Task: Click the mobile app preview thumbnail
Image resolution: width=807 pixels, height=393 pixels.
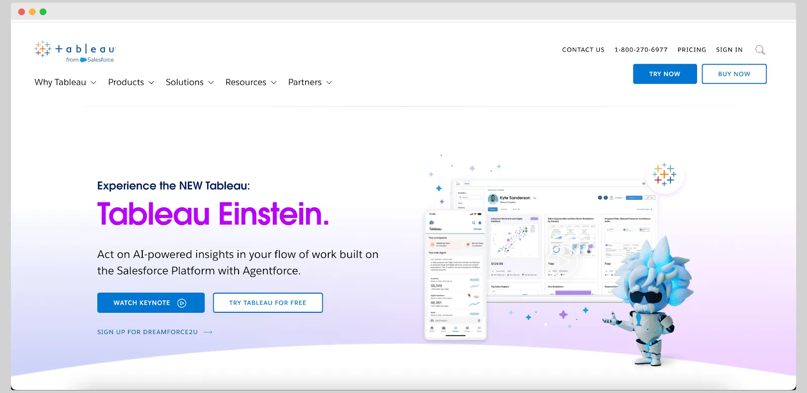Action: coord(455,274)
